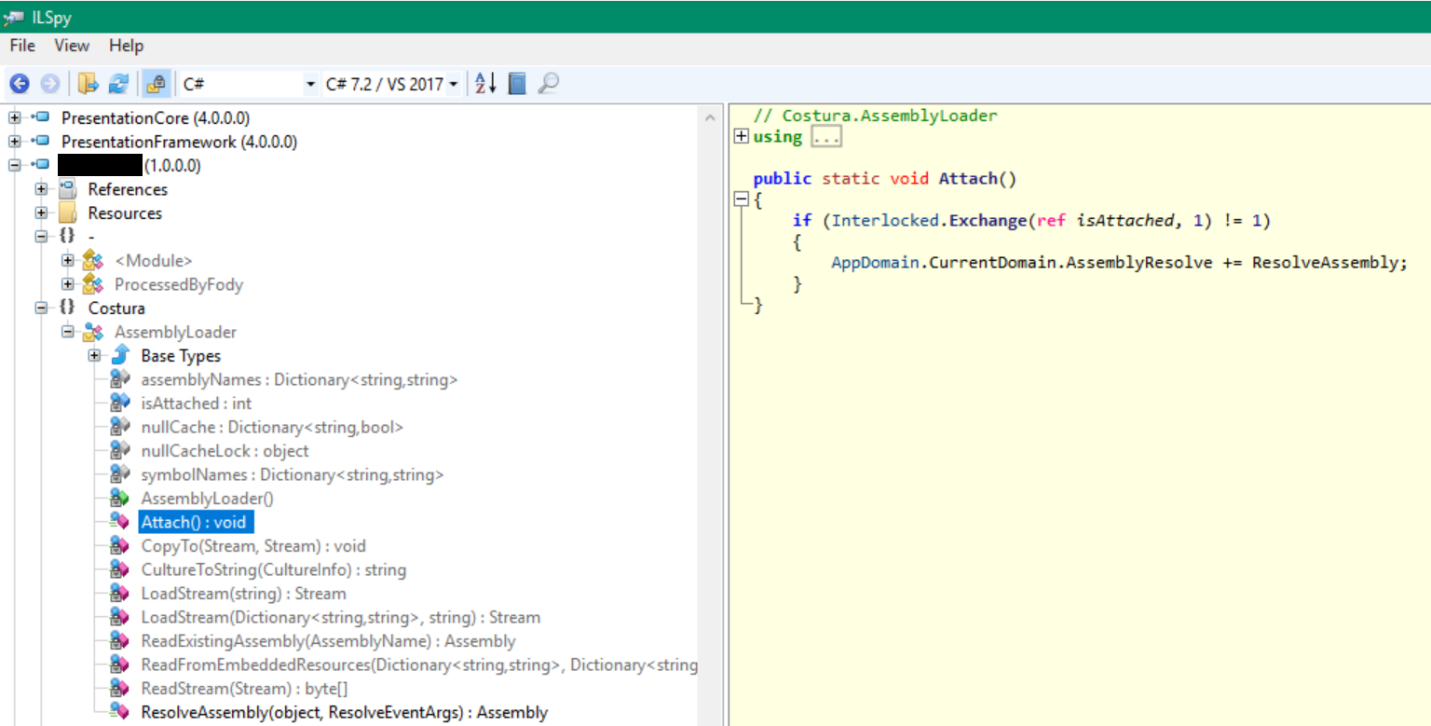This screenshot has height=726, width=1431.
Task: Click the tree pane scrollbar up arrow
Action: (x=712, y=118)
